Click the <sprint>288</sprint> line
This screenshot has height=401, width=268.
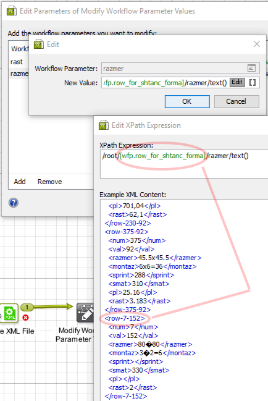pyautogui.click(x=141, y=275)
